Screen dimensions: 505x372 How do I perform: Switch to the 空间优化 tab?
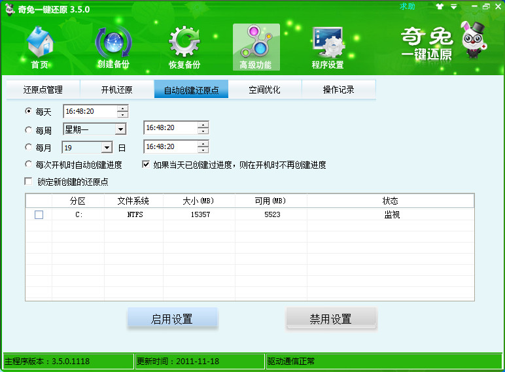click(x=265, y=90)
